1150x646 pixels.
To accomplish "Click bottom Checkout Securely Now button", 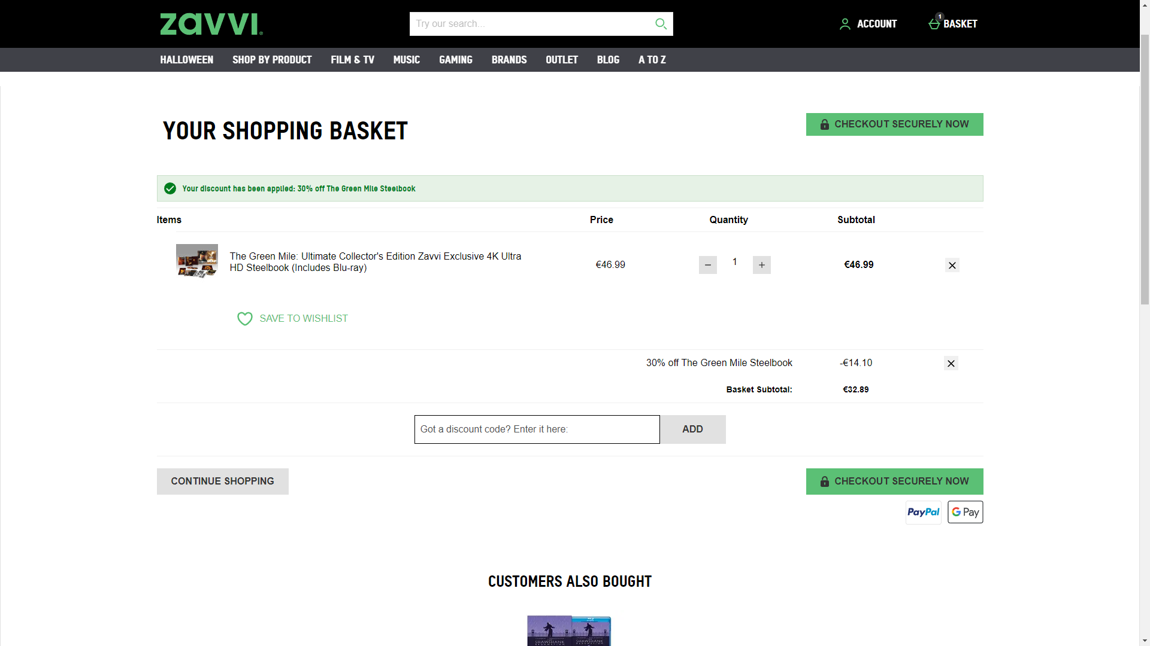I will 894,482.
